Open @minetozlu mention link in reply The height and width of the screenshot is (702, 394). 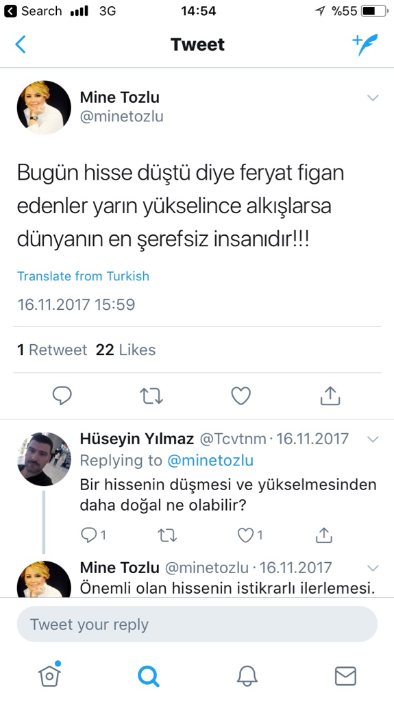coord(210,460)
